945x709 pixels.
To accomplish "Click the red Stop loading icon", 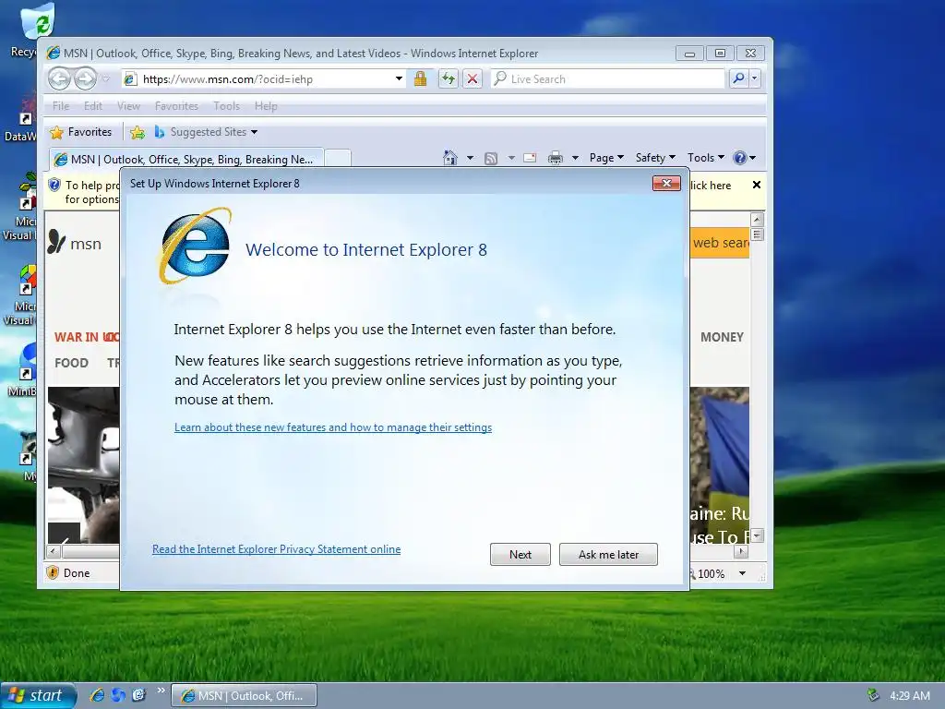I will [x=472, y=79].
